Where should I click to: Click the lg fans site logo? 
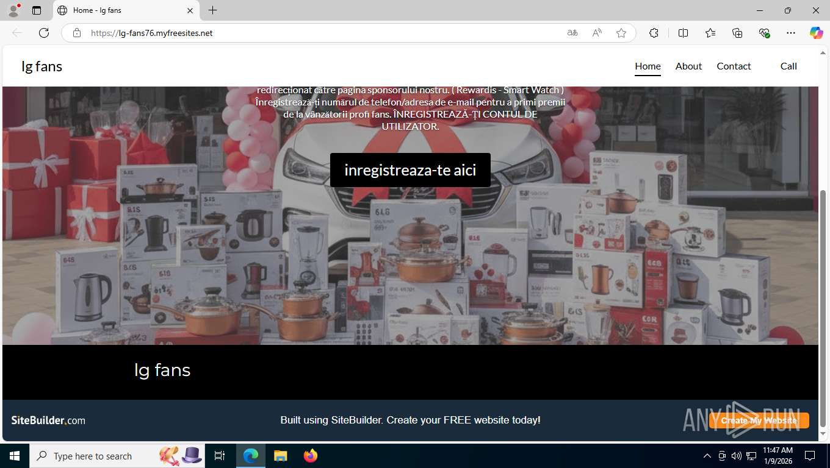(x=41, y=66)
